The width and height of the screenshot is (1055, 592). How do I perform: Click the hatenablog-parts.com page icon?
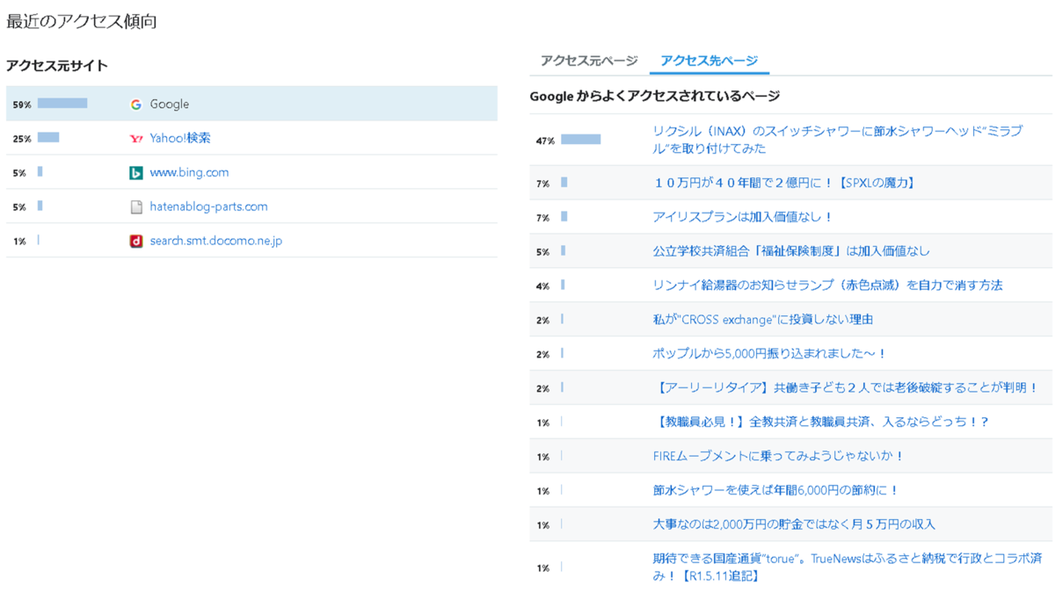136,207
